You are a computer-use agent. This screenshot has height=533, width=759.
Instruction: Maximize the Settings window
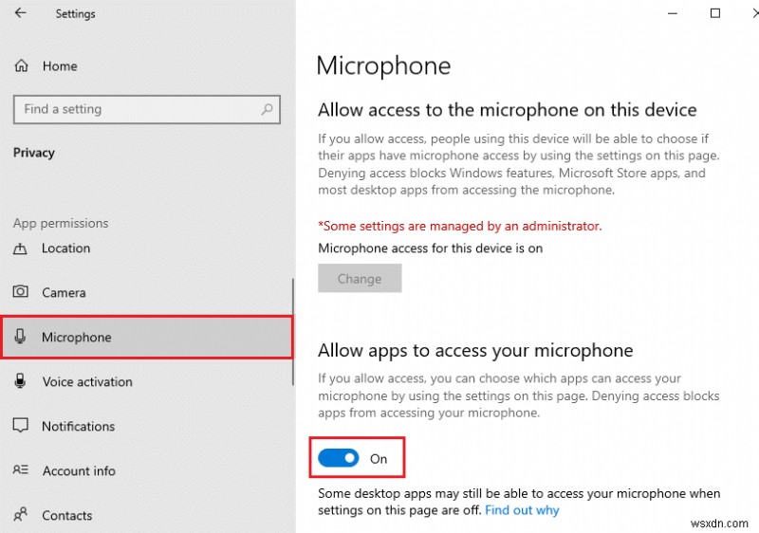click(715, 13)
